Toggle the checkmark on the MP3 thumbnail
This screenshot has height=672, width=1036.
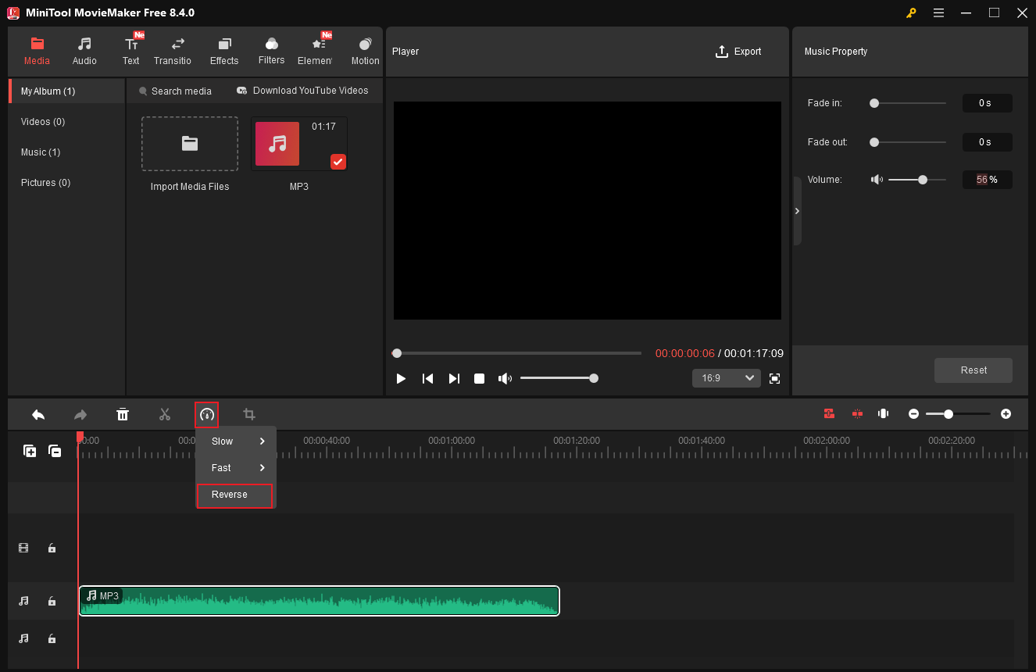point(338,162)
